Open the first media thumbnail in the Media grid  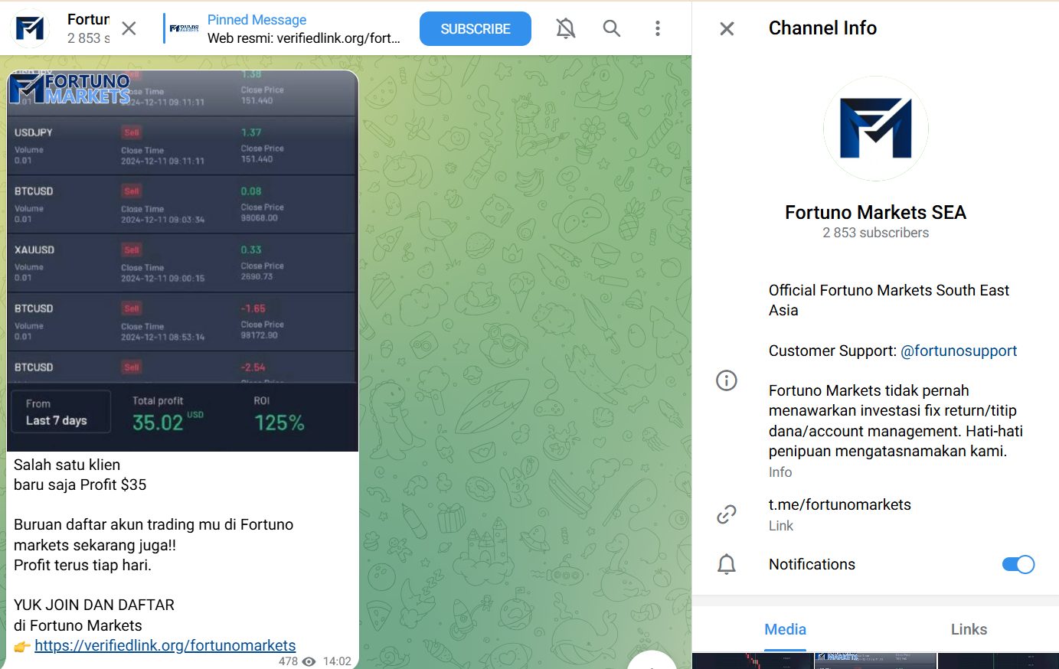point(753,661)
